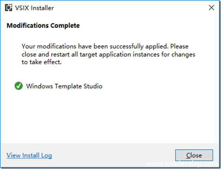Click the line about restarting target application instances

point(108,54)
